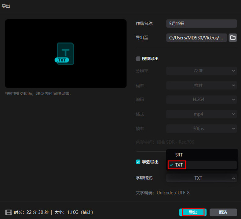
Task: Open the 编码 H.264 dropdown
Action: tap(201, 100)
